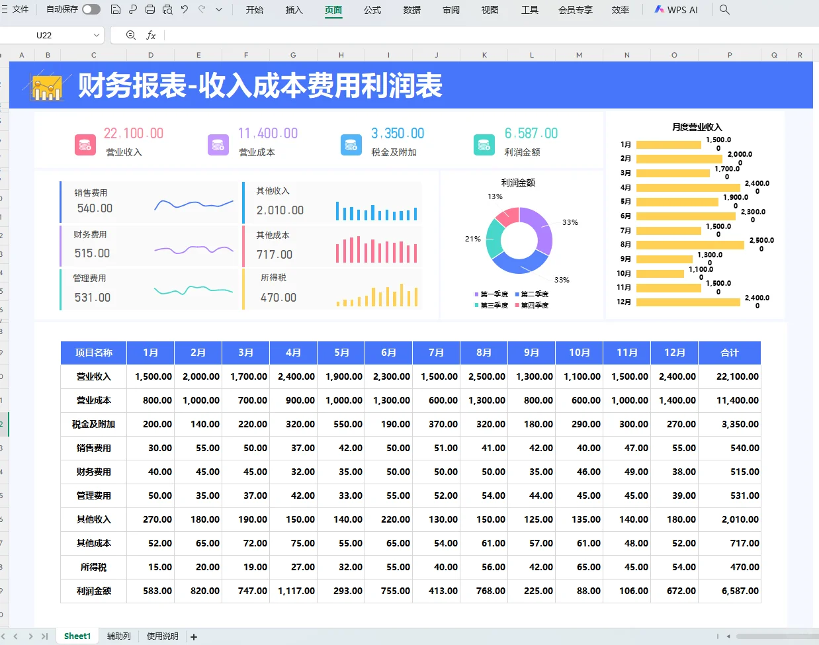This screenshot has height=645, width=819.
Task: Select column P header
Action: pyautogui.click(x=730, y=55)
